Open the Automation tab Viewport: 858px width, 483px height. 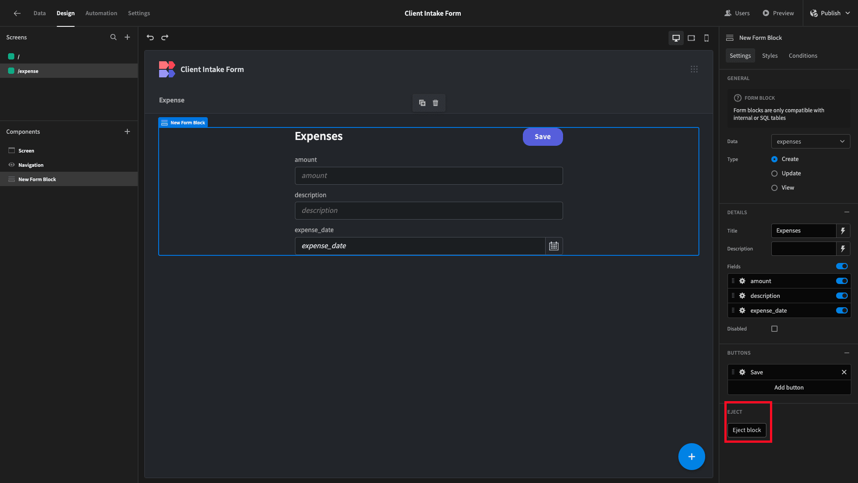point(101,13)
